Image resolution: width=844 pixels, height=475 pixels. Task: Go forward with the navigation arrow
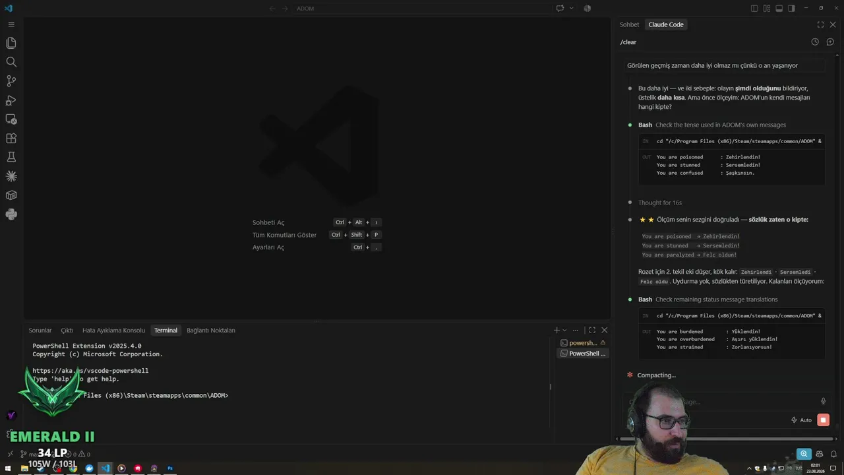point(286,9)
